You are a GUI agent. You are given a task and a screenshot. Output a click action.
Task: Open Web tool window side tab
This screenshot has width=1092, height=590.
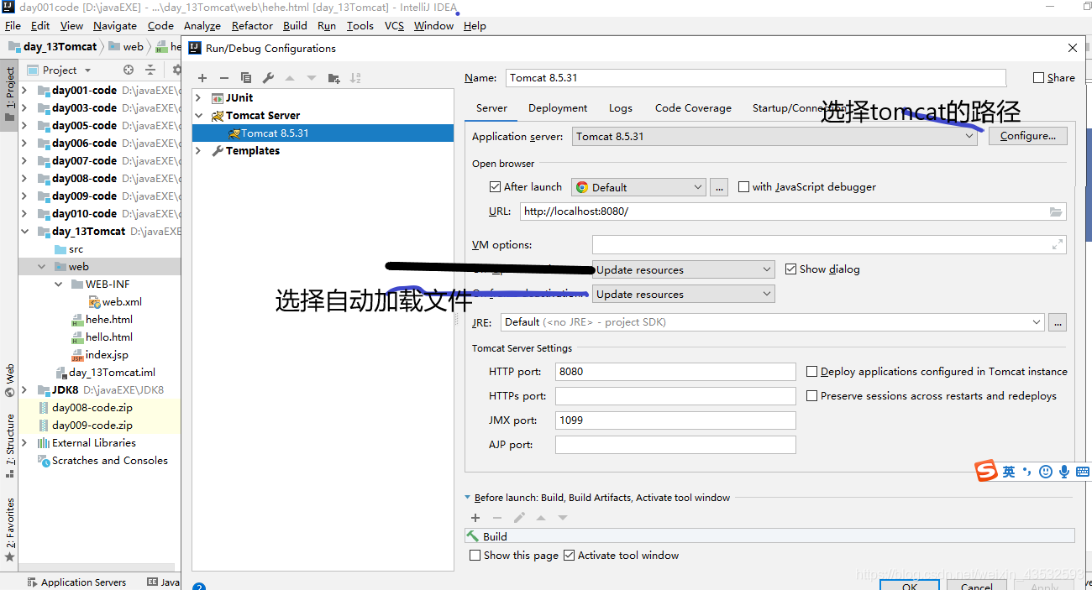[10, 380]
